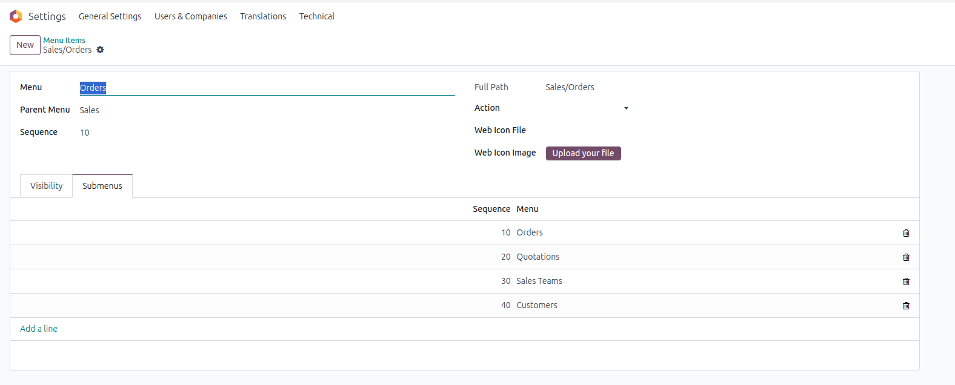This screenshot has width=955, height=385.
Task: Focus the Menu name field containing Orders
Action: coord(267,88)
